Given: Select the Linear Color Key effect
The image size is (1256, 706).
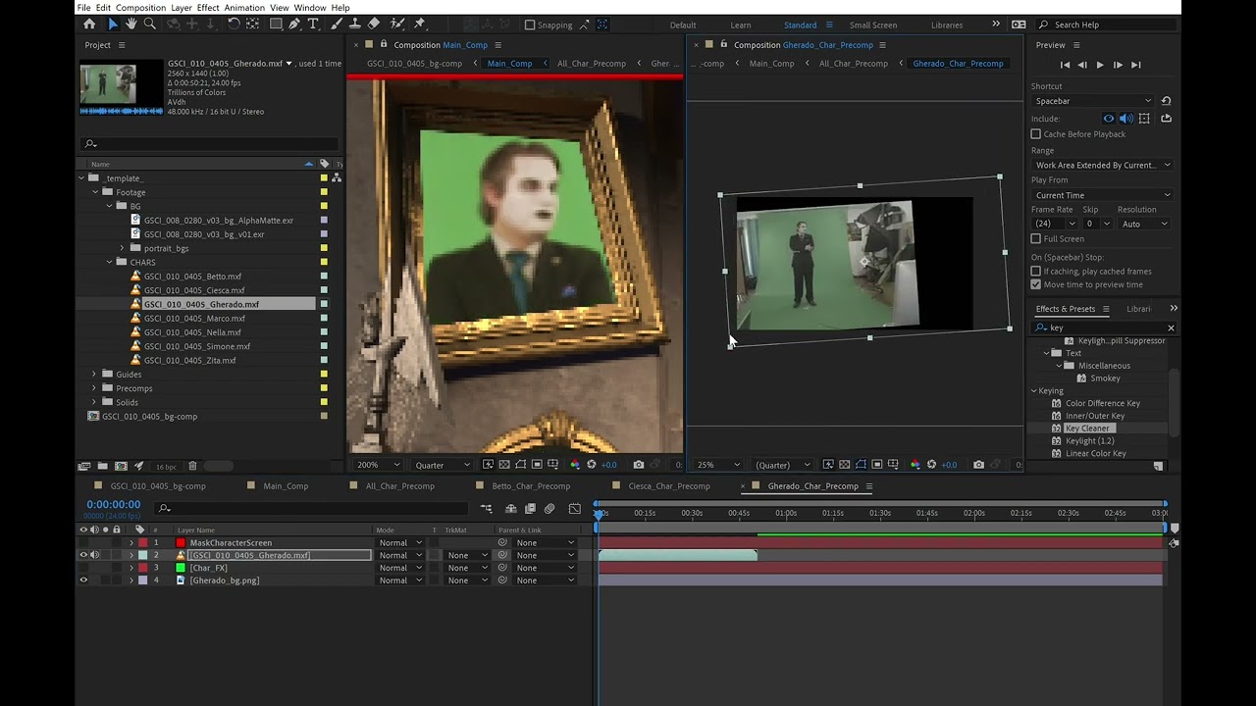Looking at the screenshot, I should [x=1095, y=454].
